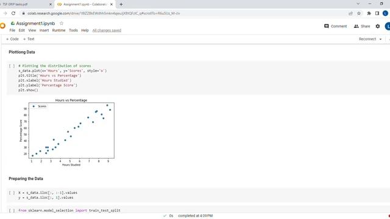Click the Comment button
390x219 pixels.
[336, 26]
